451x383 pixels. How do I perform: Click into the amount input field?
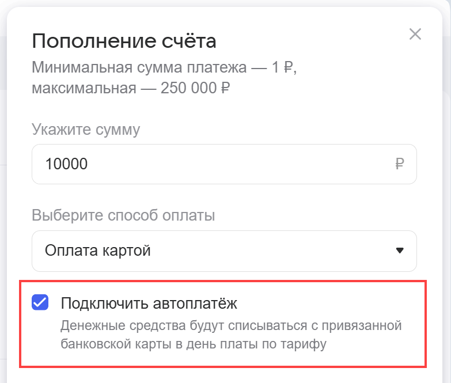pyautogui.click(x=223, y=164)
